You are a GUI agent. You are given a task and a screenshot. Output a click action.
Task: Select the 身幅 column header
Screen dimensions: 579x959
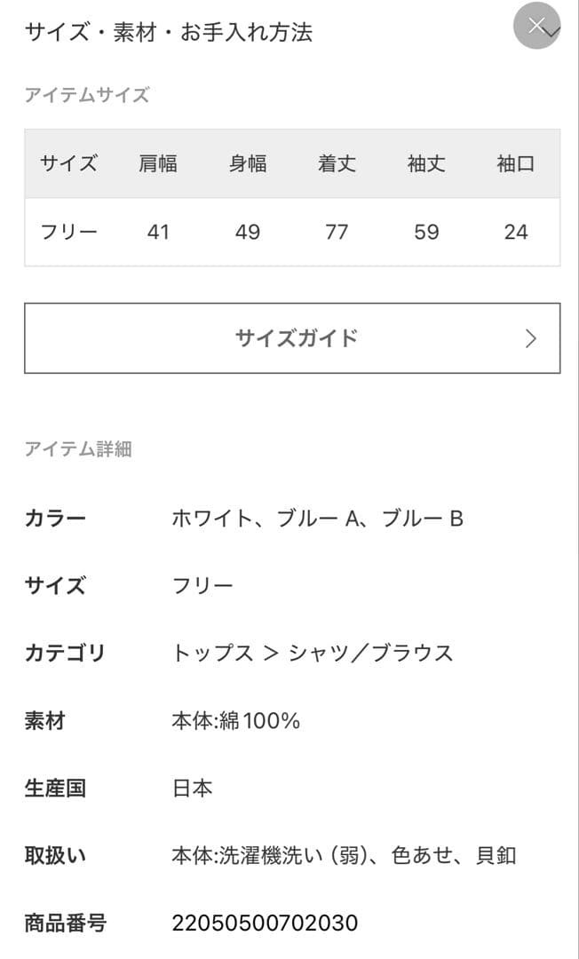point(247,163)
